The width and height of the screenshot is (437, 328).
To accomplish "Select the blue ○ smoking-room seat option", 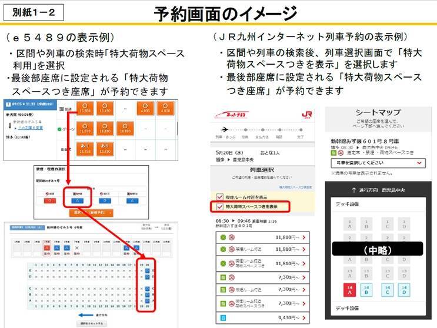I will coord(105,200).
